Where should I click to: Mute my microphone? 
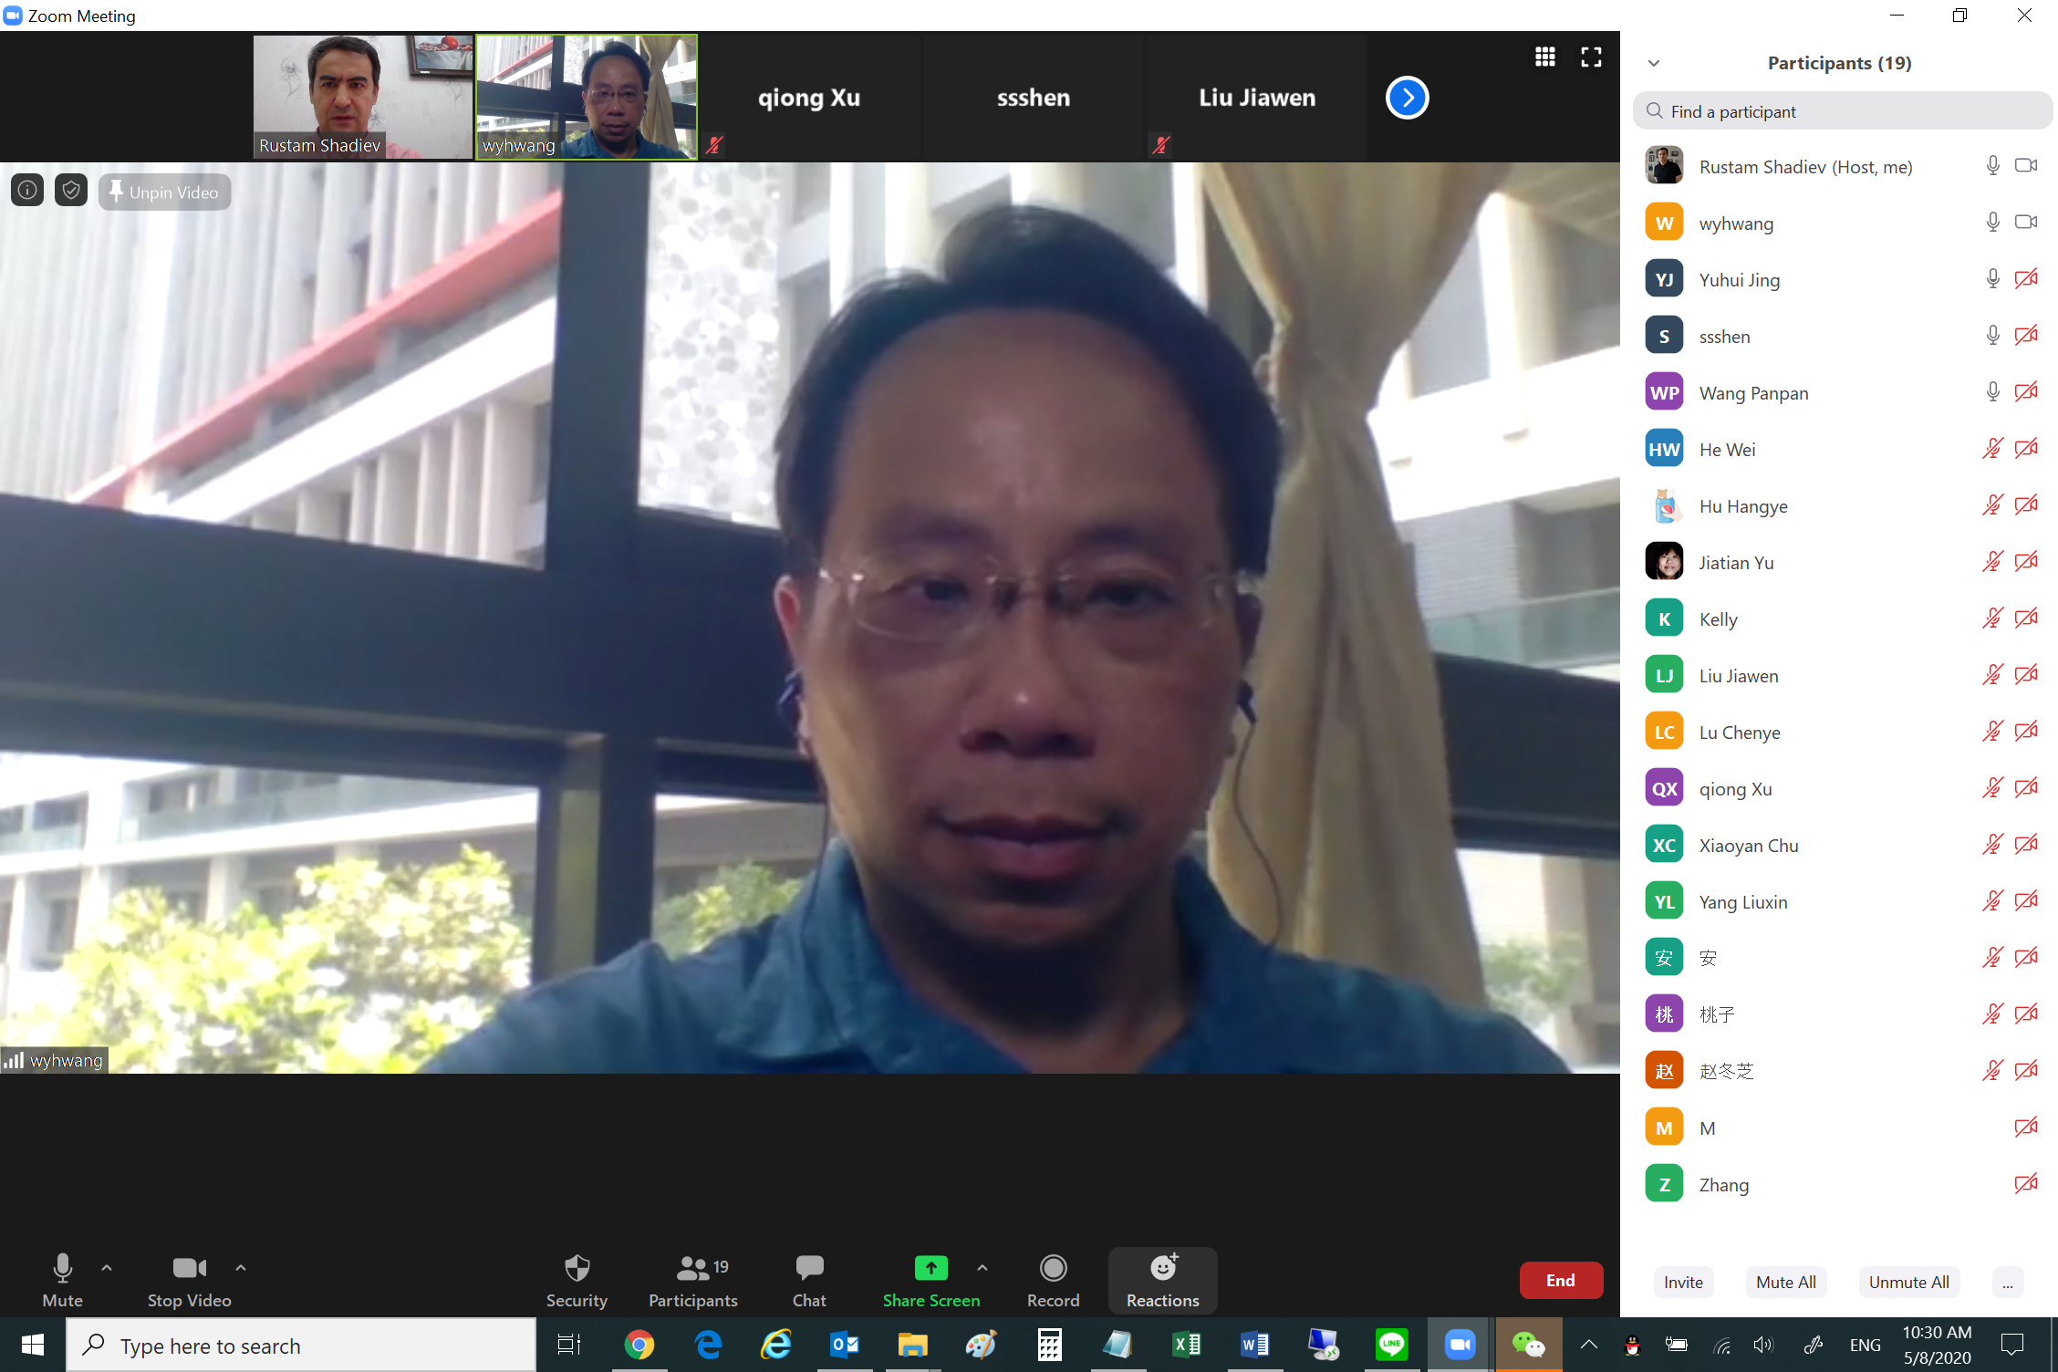coord(62,1280)
